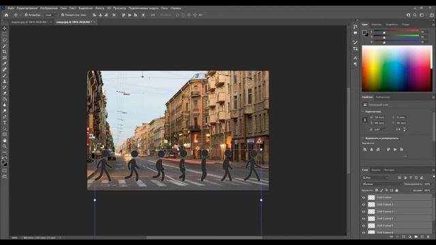Open the layer filter type dropdown

[375, 178]
